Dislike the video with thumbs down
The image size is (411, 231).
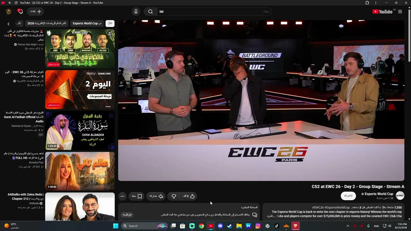(x=174, y=196)
